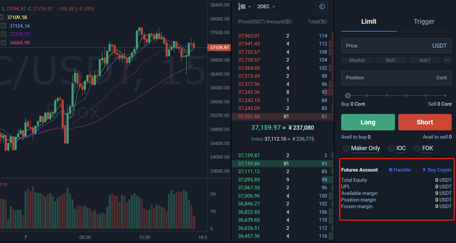Remove the blue 37124.34 indicator line
This screenshot has height=243, width=456.
(3, 26)
